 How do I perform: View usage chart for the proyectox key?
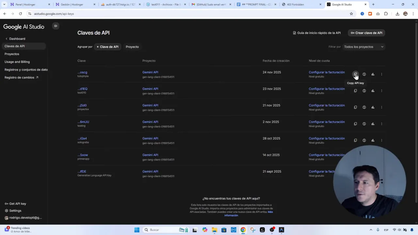click(x=373, y=107)
